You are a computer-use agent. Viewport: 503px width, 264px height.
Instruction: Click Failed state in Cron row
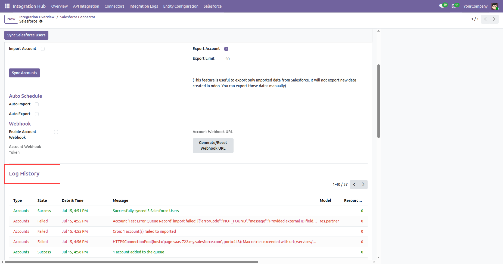43,231
